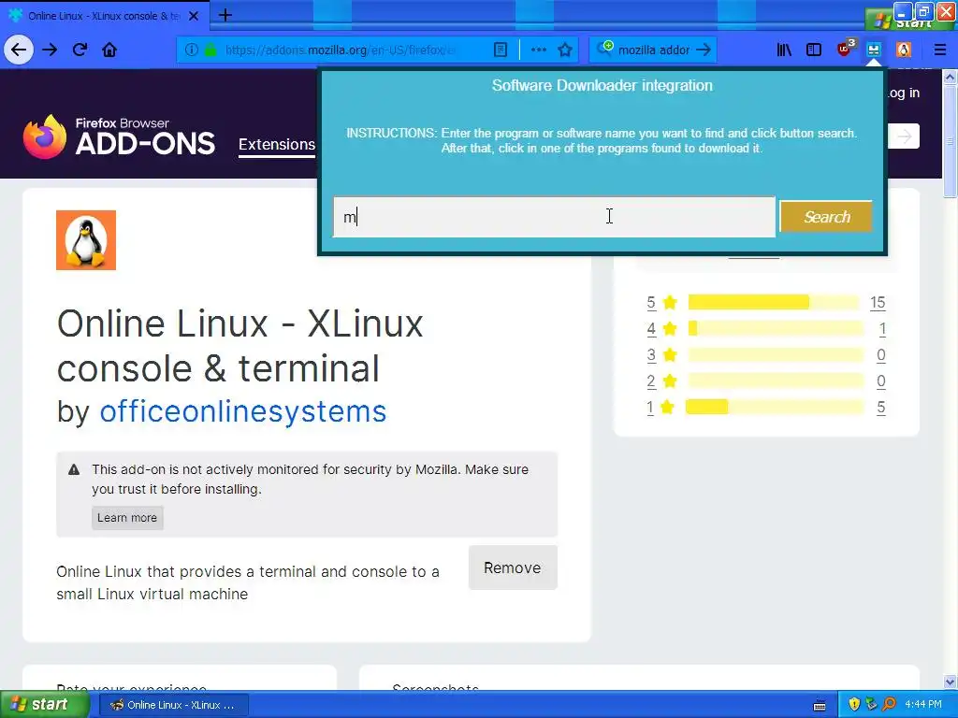Viewport: 958px width, 718px height.
Task: Go back with the browser back arrow
Action: (19, 50)
